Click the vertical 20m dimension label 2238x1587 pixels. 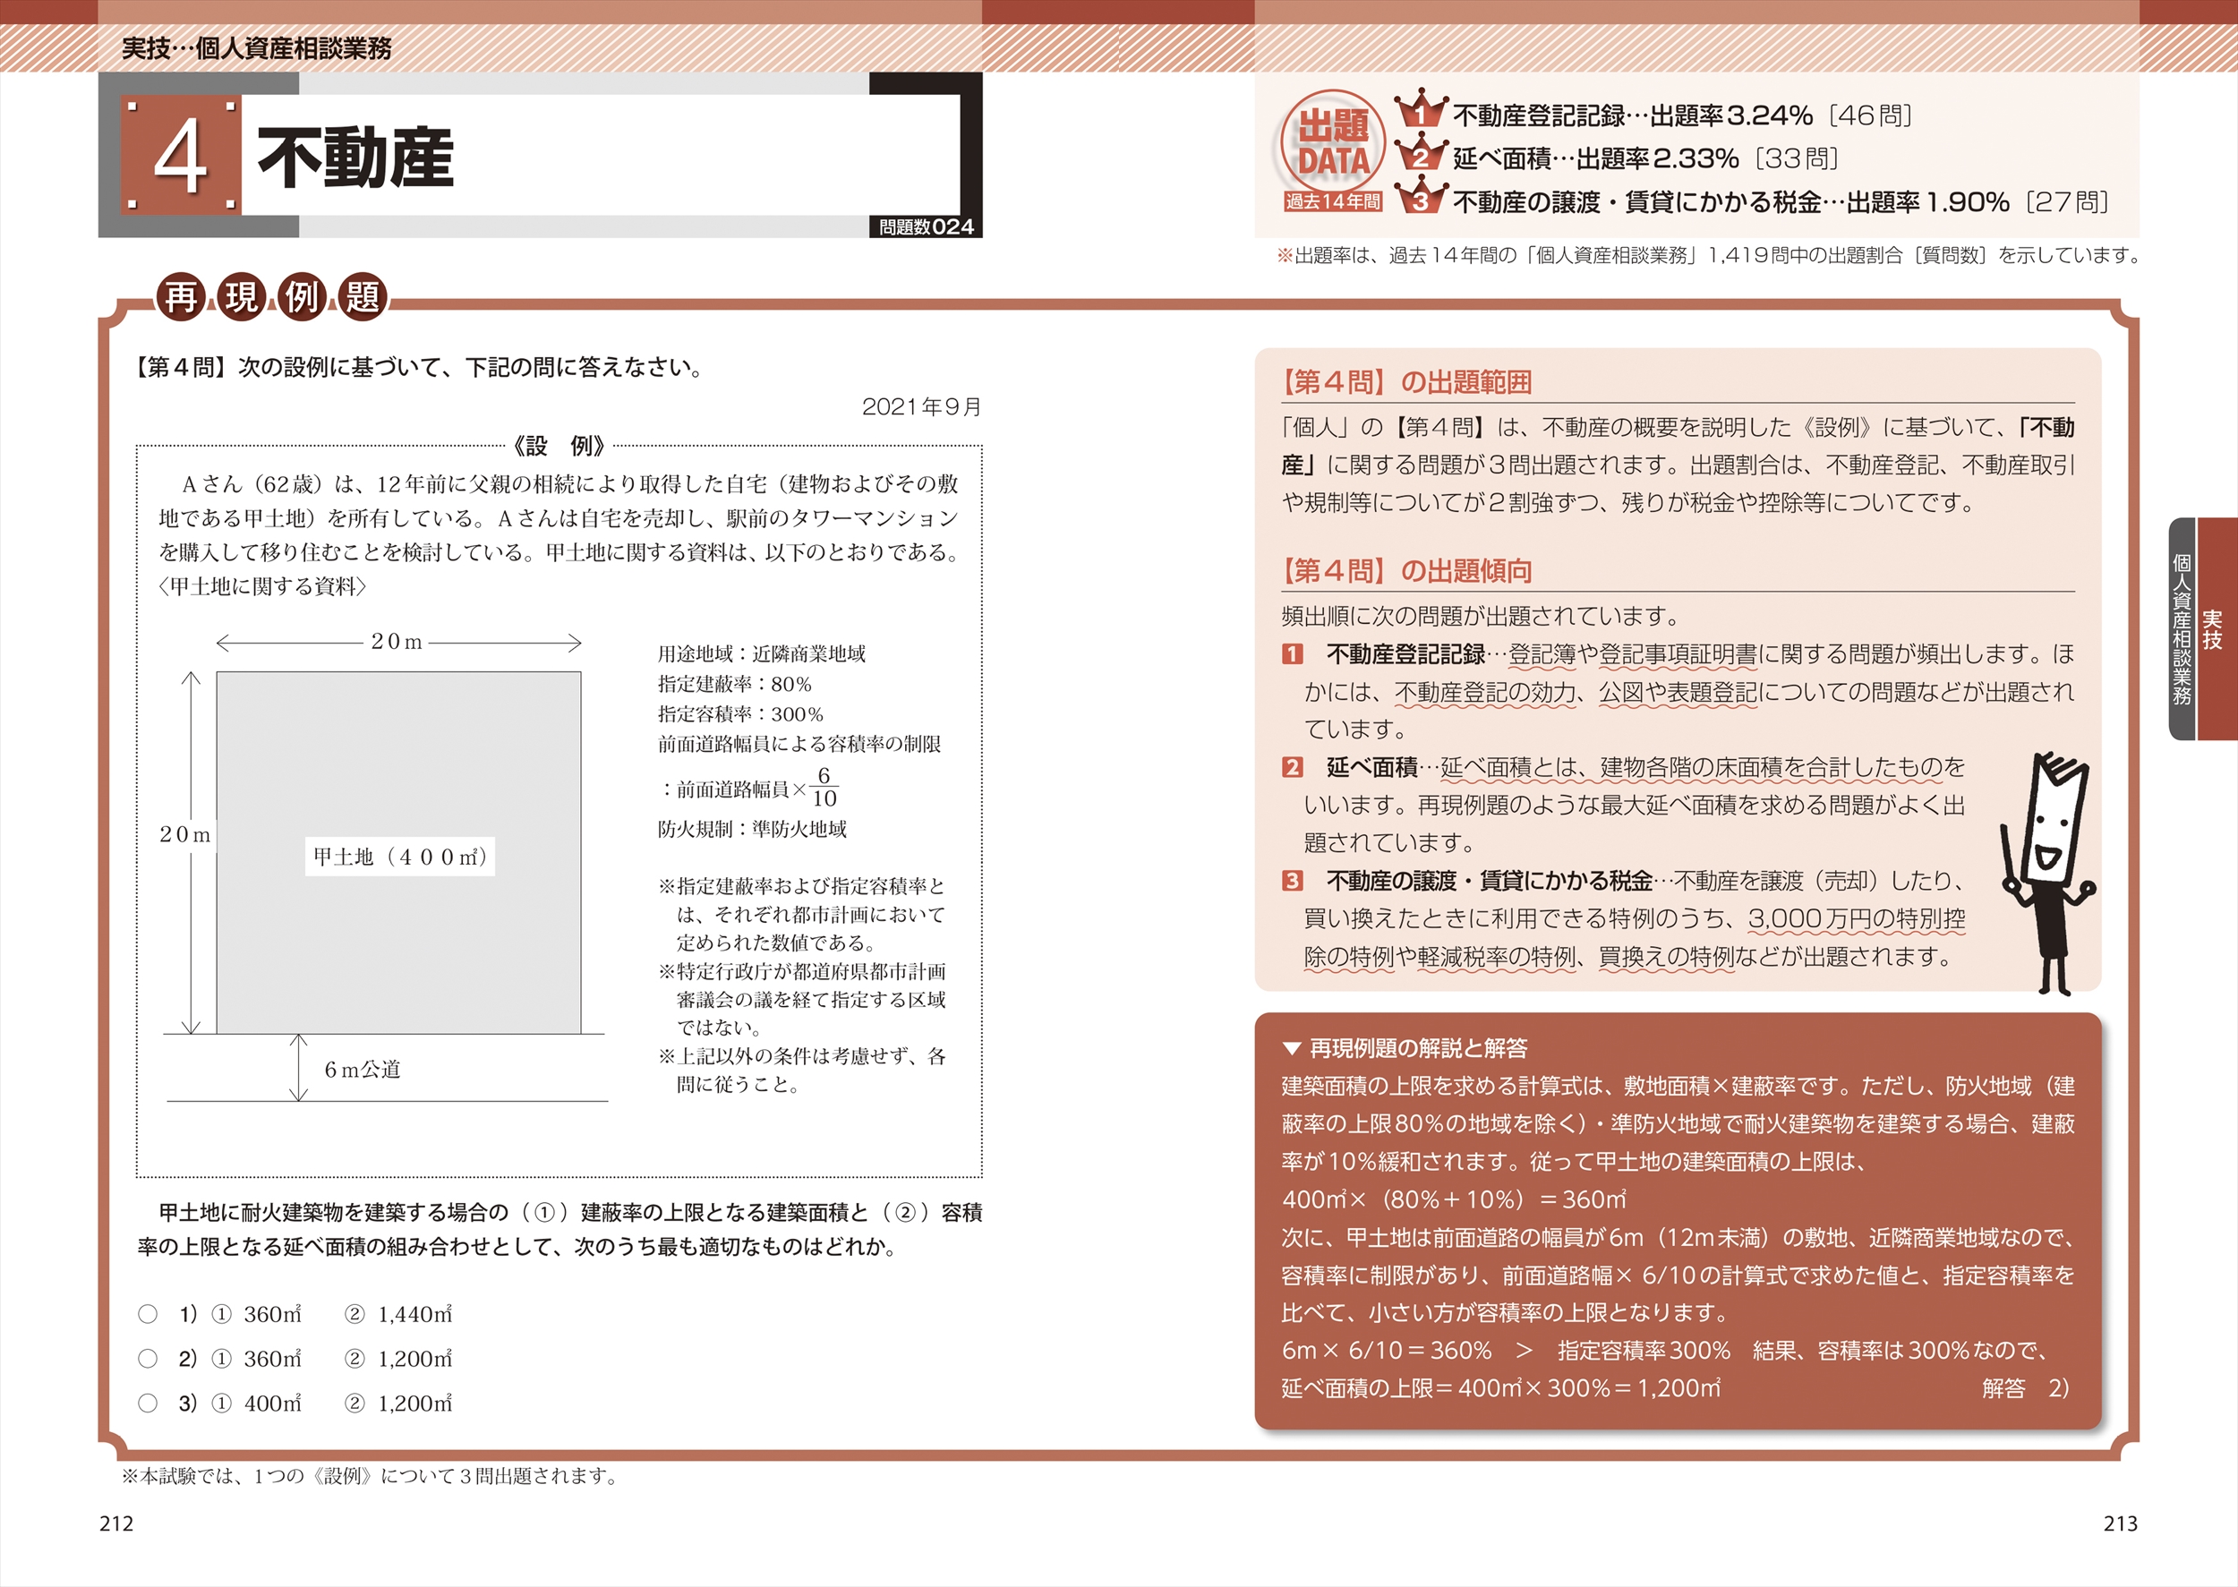point(184,834)
